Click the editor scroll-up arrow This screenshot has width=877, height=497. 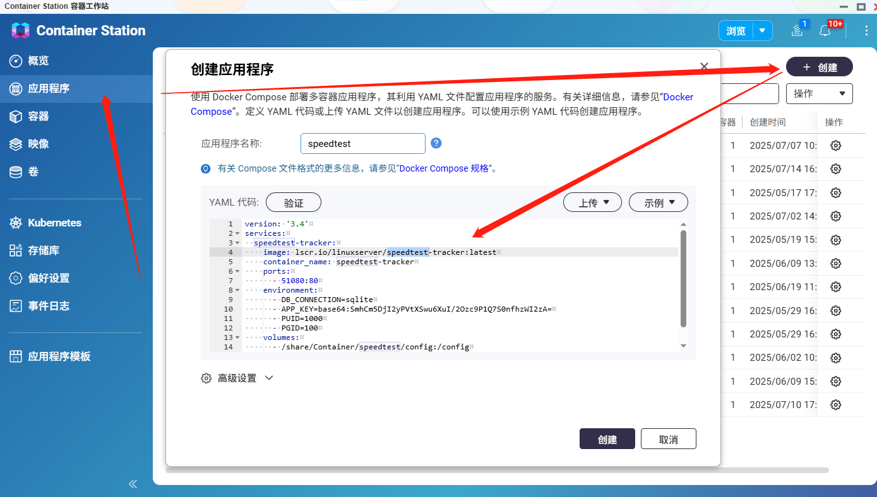coord(683,224)
